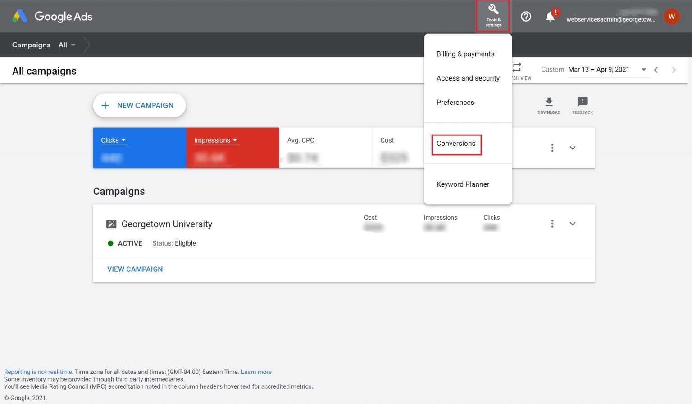This screenshot has height=404, width=692.
Task: Open more options for Georgetown University campaign
Action: coord(552,224)
